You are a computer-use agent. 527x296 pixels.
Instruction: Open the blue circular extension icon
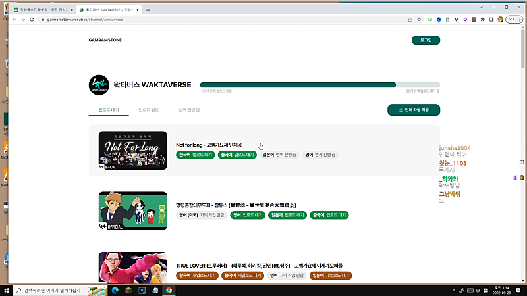pyautogui.click(x=439, y=20)
